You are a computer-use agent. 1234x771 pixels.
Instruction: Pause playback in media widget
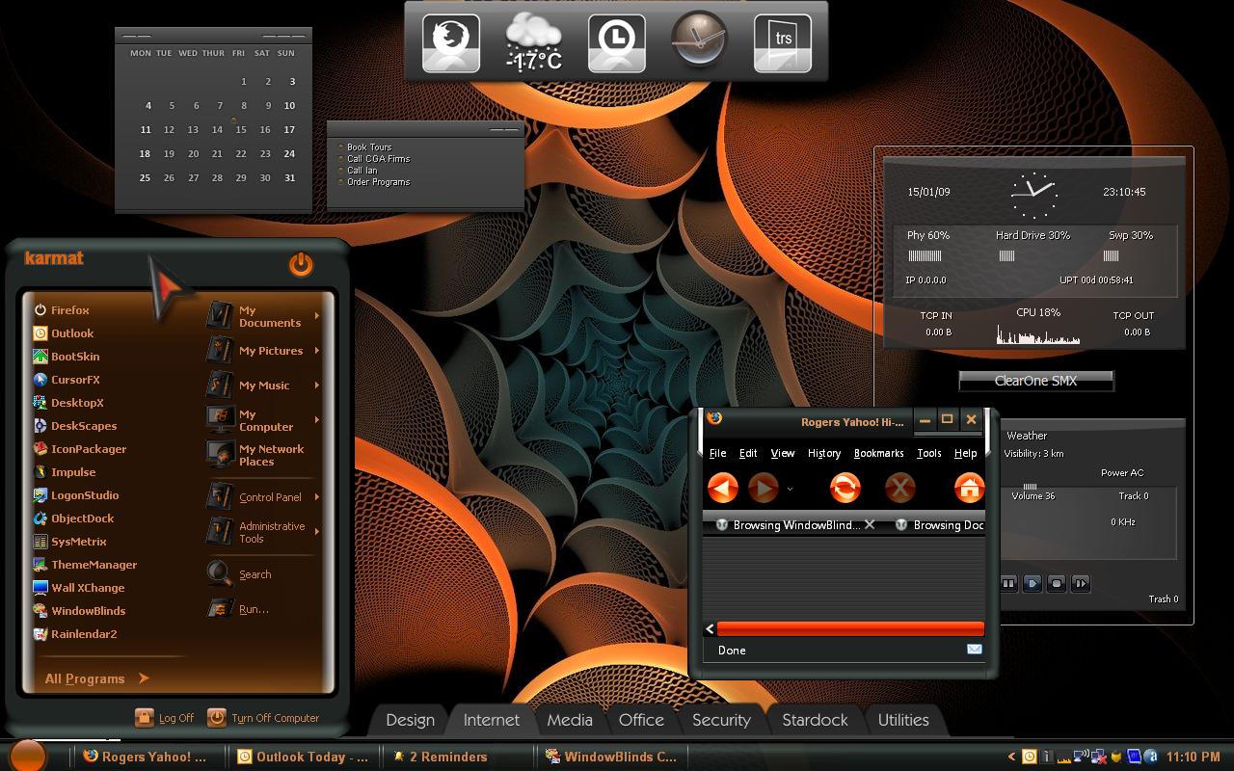coord(1008,583)
